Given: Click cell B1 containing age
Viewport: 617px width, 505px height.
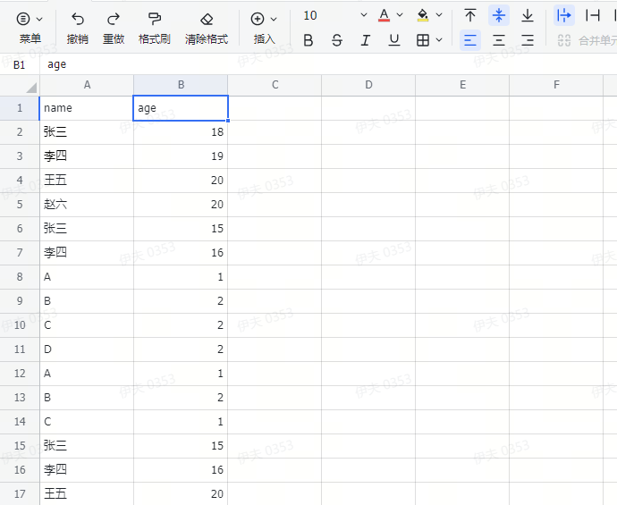Looking at the screenshot, I should [x=181, y=108].
